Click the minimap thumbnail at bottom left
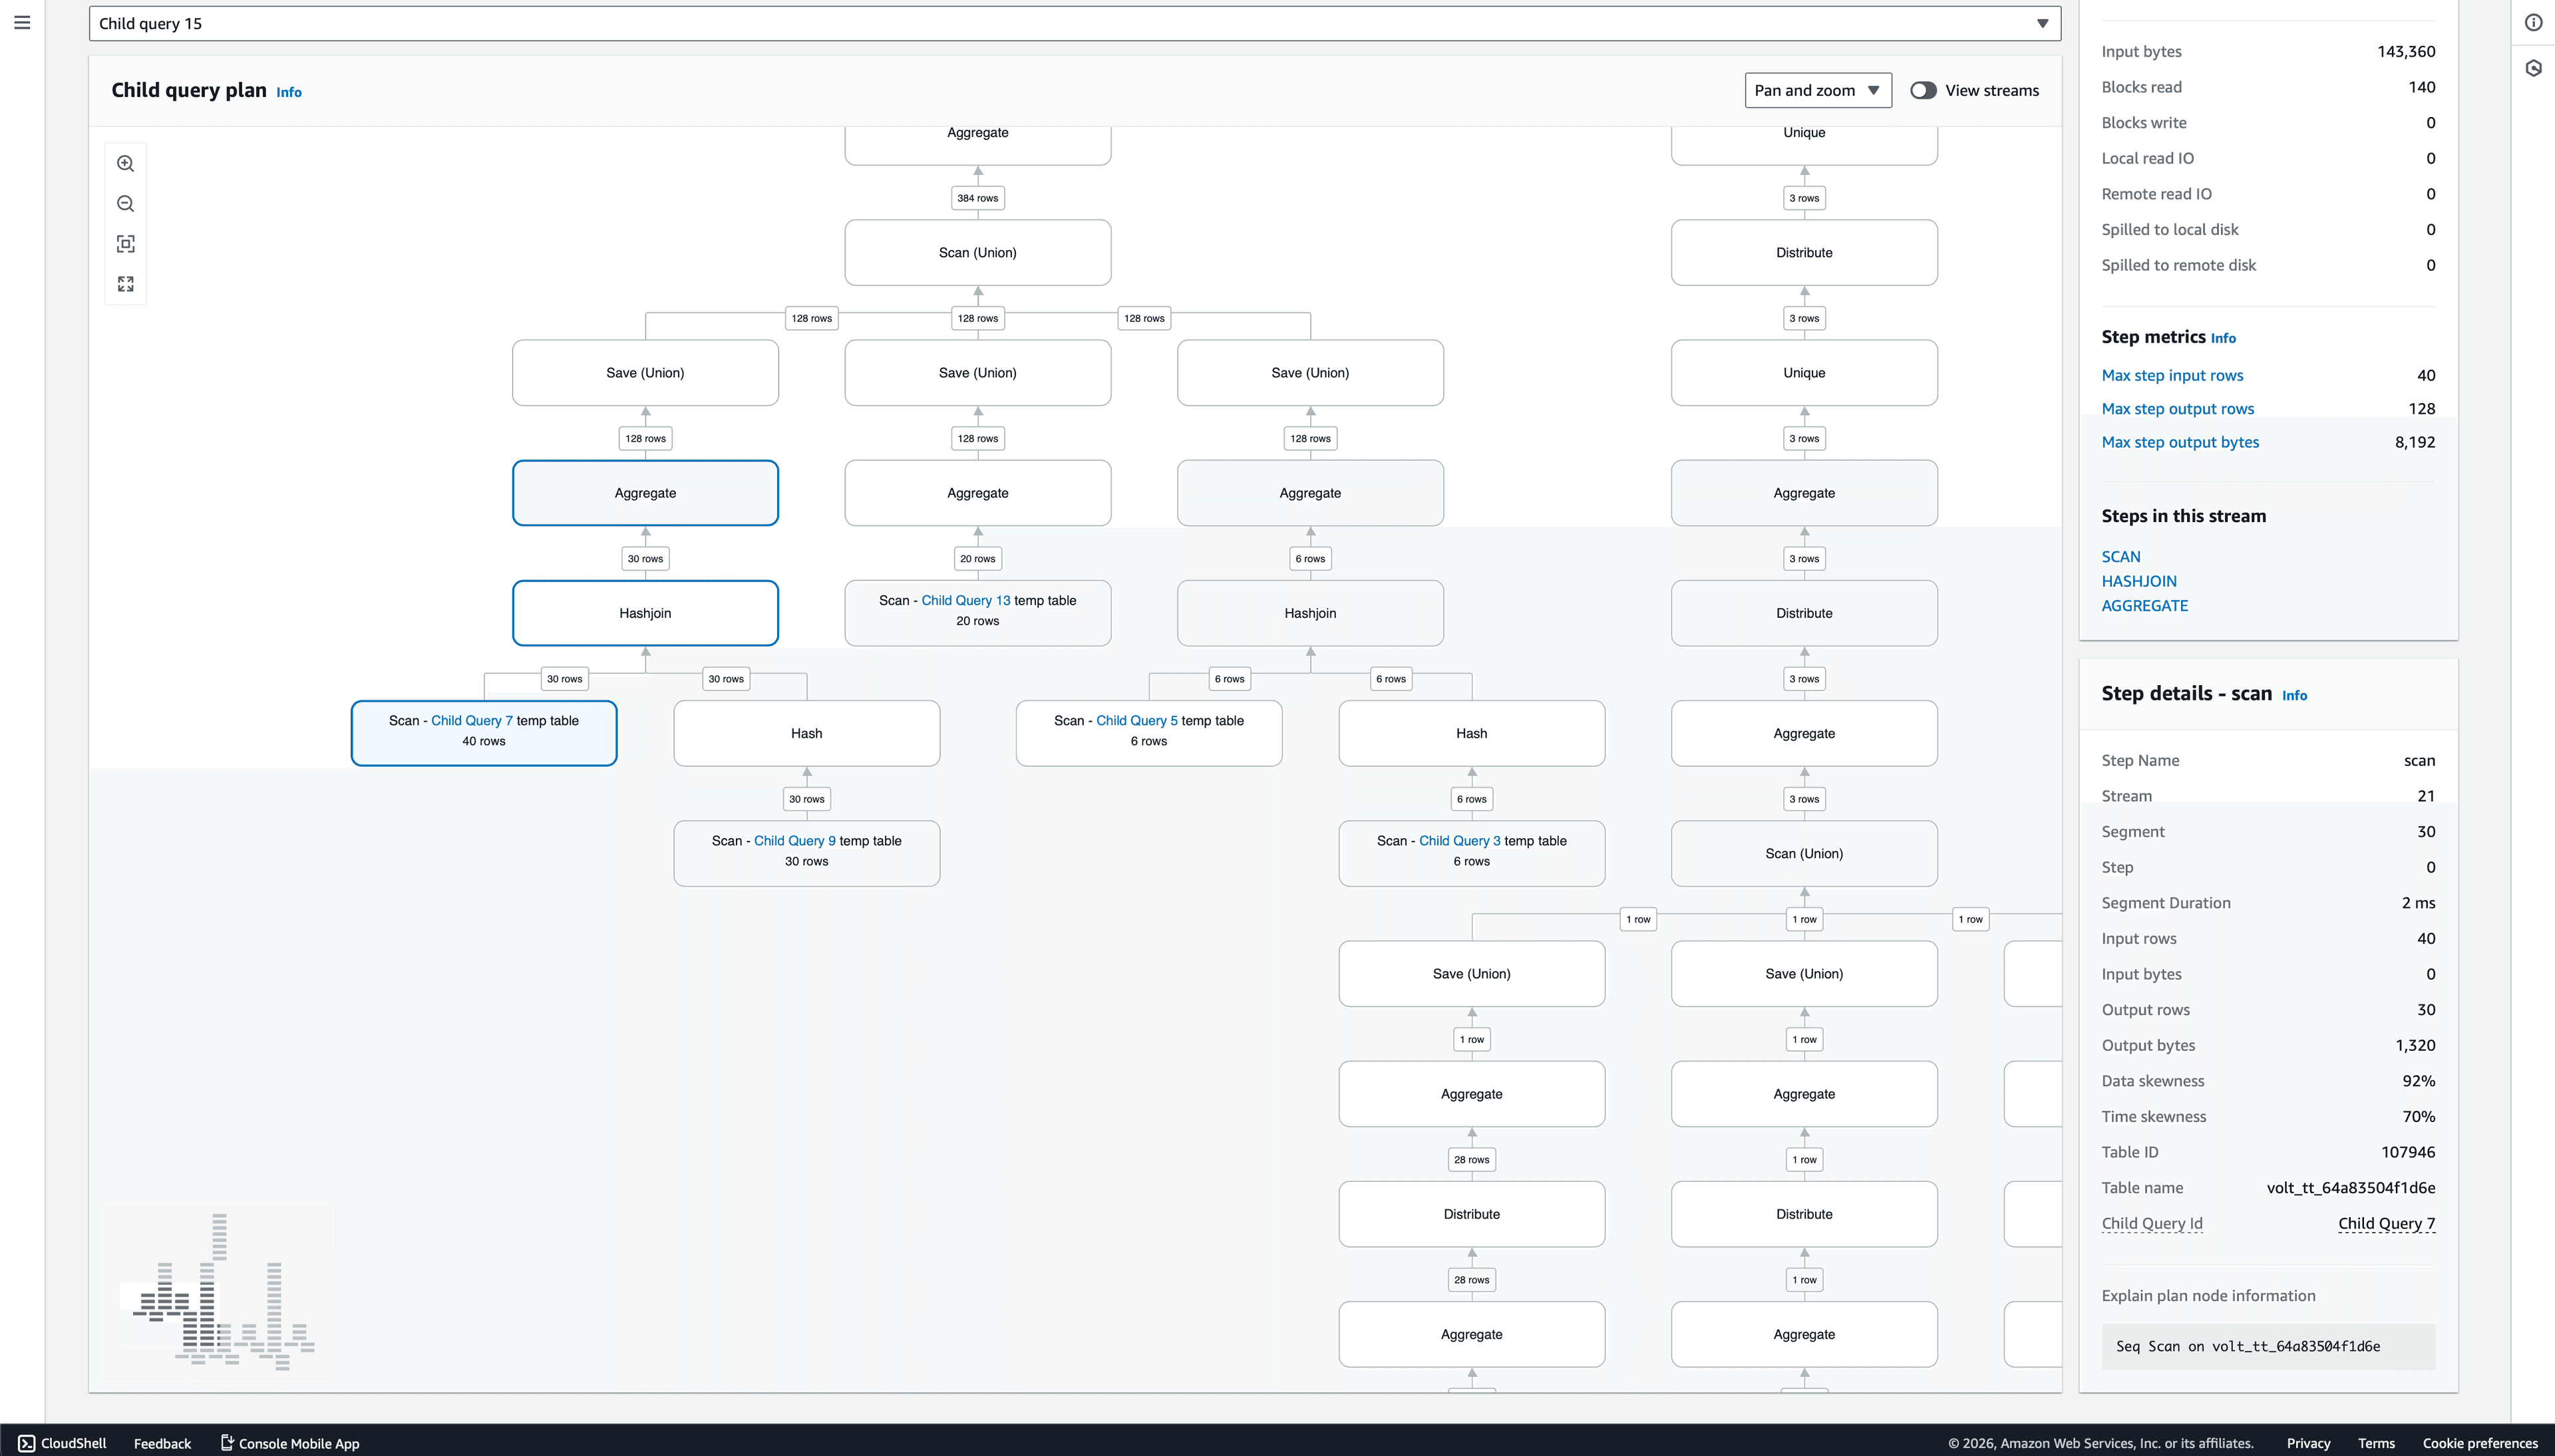Image resolution: width=2555 pixels, height=1456 pixels. tap(216, 1291)
